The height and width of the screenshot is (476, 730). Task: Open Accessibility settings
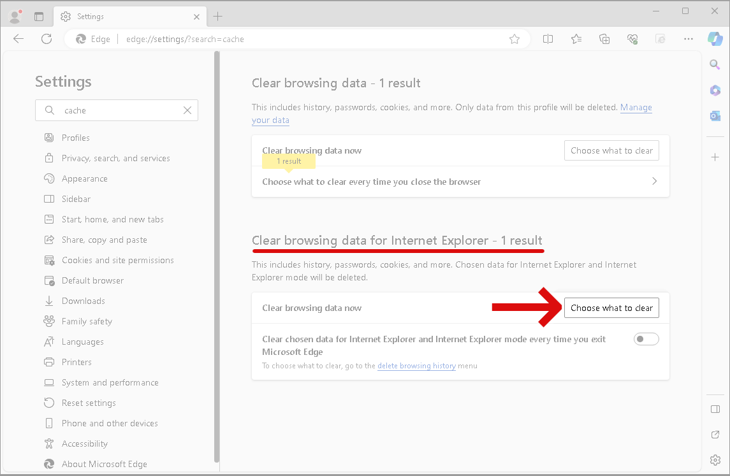pyautogui.click(x=76, y=444)
